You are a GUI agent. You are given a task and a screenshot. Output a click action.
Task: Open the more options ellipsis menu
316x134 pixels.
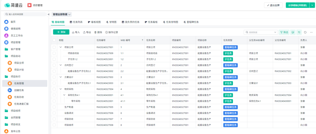pos(311,32)
